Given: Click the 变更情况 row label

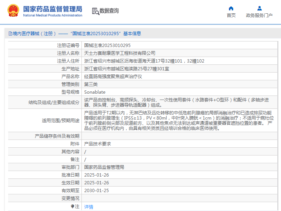Looking at the screenshot, I should pyautogui.click(x=70, y=198).
